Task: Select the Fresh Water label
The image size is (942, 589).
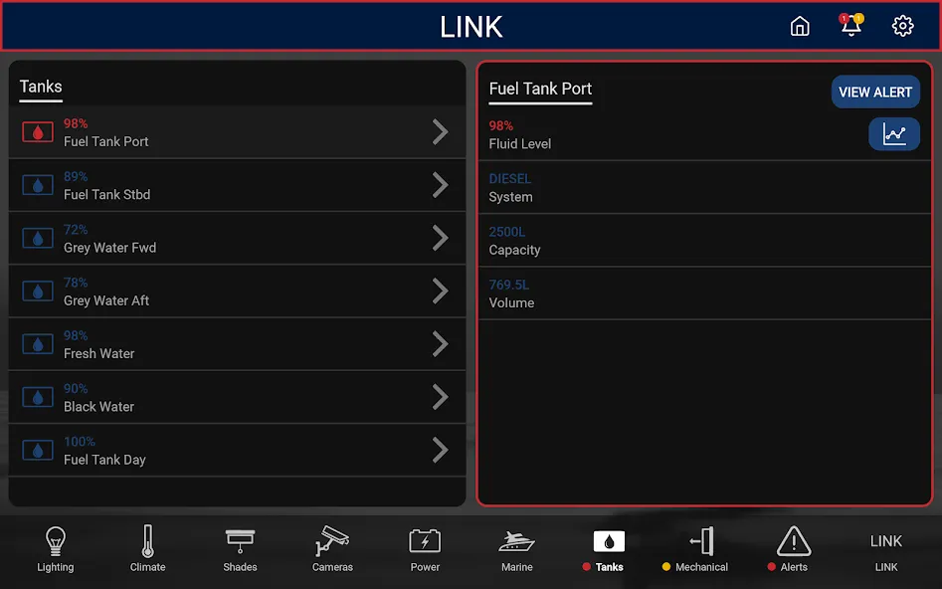Action: coord(99,353)
